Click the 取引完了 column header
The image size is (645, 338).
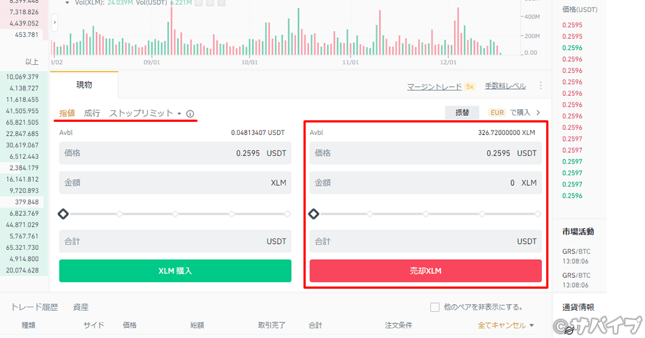tap(272, 325)
